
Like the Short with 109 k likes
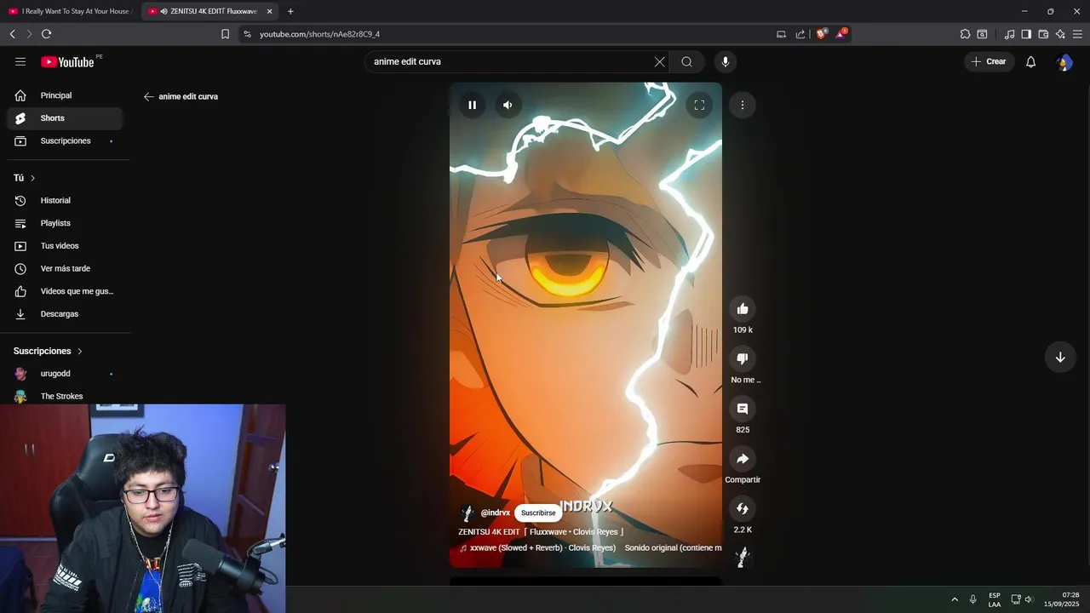coord(743,309)
